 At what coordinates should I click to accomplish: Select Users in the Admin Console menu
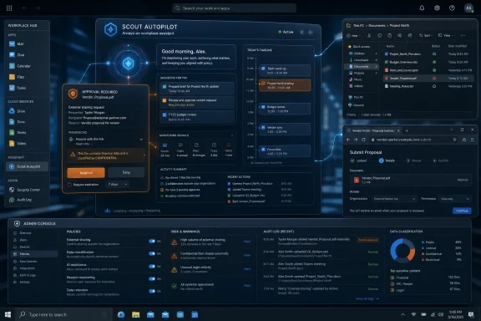(23, 240)
